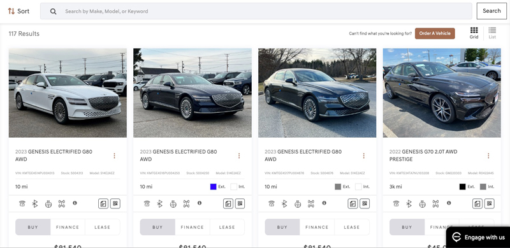Switch to List view
Image resolution: width=510 pixels, height=248 pixels.
coord(492,33)
